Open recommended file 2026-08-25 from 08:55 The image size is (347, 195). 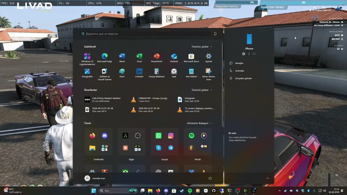(x=145, y=110)
